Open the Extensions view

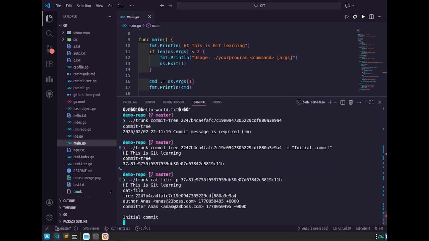(x=49, y=64)
